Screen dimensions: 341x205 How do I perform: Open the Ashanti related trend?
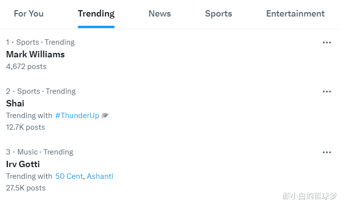(x=100, y=176)
